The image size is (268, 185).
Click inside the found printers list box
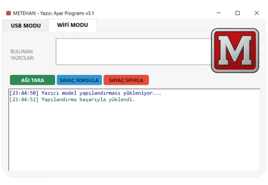132,51
